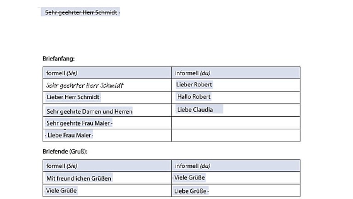353x199 pixels.
Task: Select the 'Lieber Robert' phrase
Action: coord(194,85)
